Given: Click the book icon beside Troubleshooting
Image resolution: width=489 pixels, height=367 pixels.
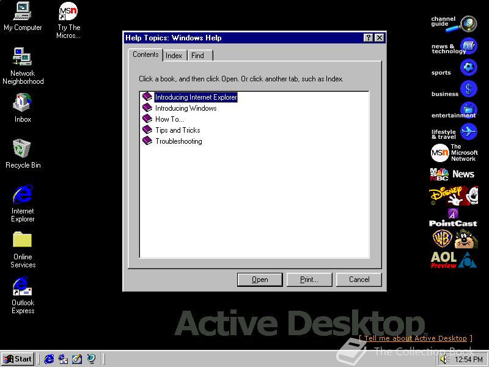Looking at the screenshot, I should (x=147, y=141).
